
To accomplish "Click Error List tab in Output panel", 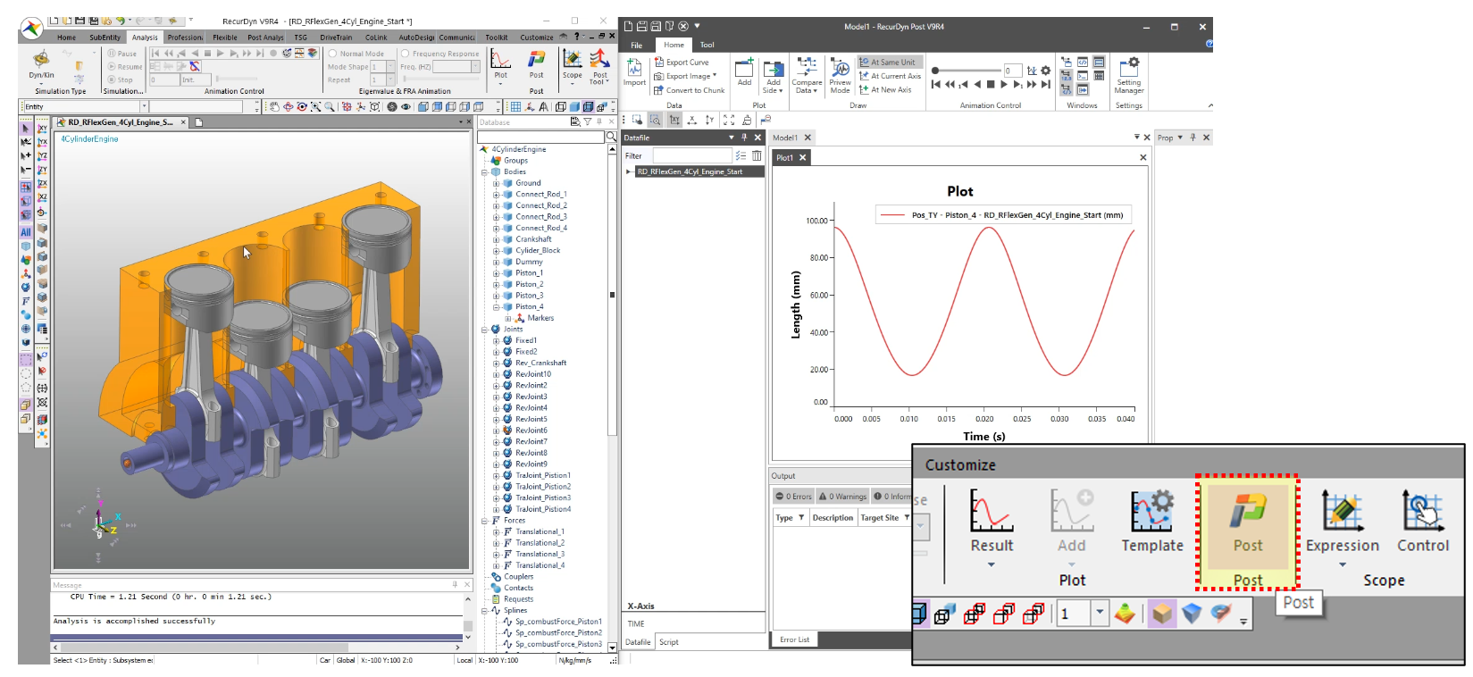I will [x=794, y=639].
